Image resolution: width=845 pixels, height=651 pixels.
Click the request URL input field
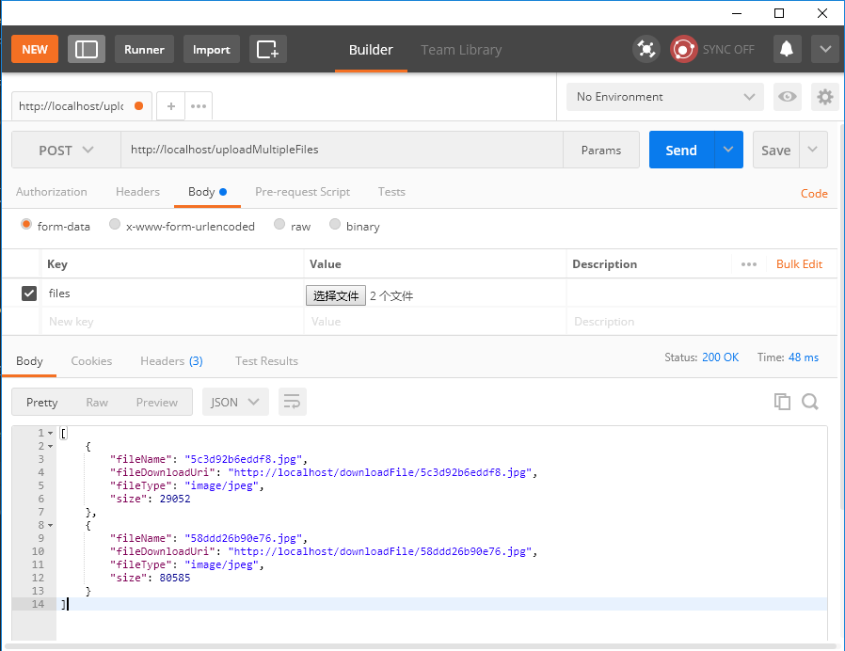point(342,151)
